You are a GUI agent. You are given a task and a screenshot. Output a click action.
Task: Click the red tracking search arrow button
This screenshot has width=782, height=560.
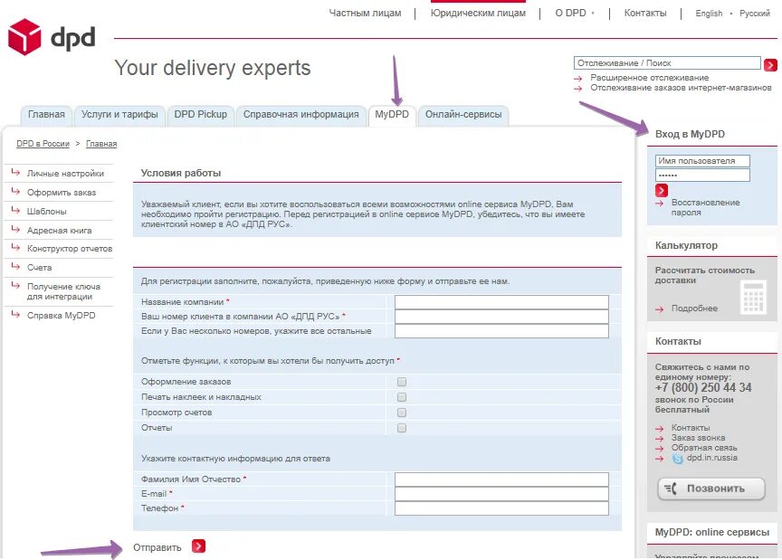pyautogui.click(x=770, y=65)
